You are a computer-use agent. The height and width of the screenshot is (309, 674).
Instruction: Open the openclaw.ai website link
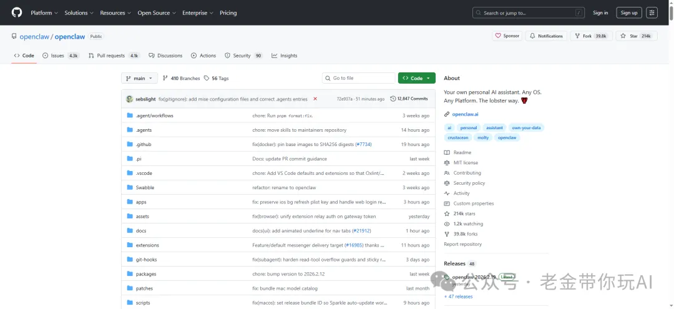[x=465, y=114]
